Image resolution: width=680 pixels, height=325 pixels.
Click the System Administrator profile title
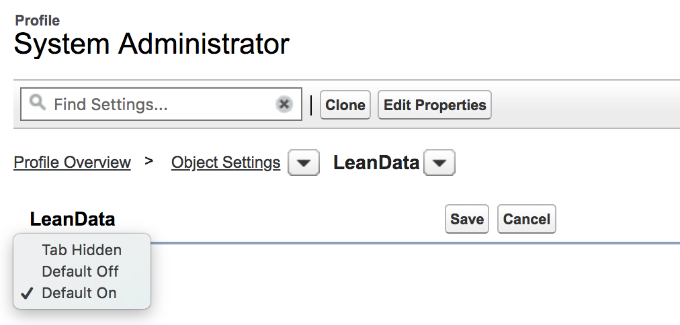(151, 44)
